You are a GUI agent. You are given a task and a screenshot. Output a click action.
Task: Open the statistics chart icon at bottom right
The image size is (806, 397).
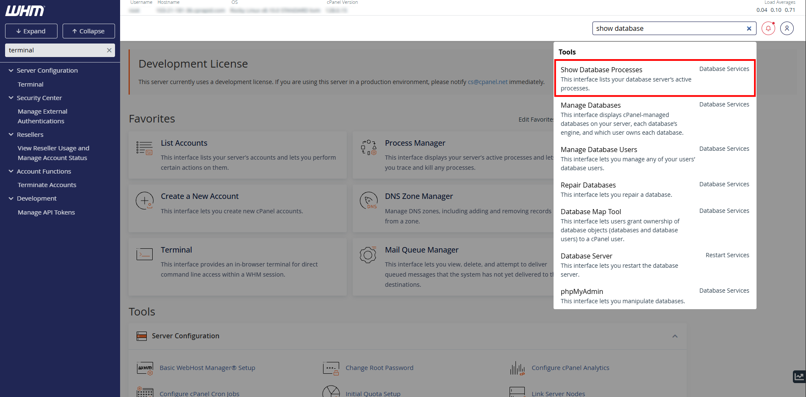[799, 376]
